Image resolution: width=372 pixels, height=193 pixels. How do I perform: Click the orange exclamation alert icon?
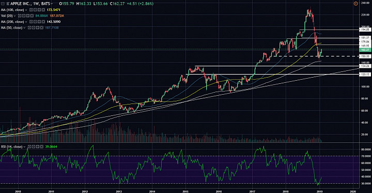355,4
